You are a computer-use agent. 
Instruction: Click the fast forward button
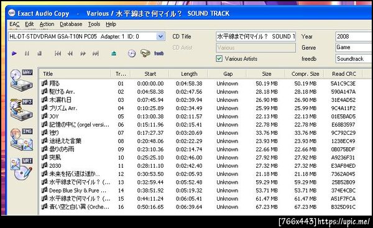[x=83, y=53]
